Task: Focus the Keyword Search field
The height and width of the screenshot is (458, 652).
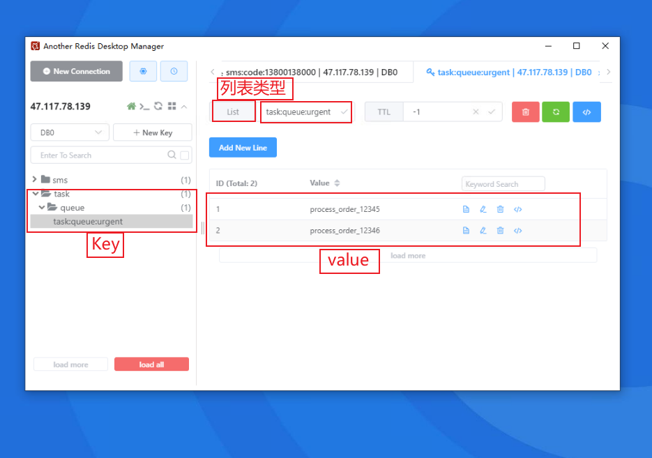Action: [x=503, y=184]
